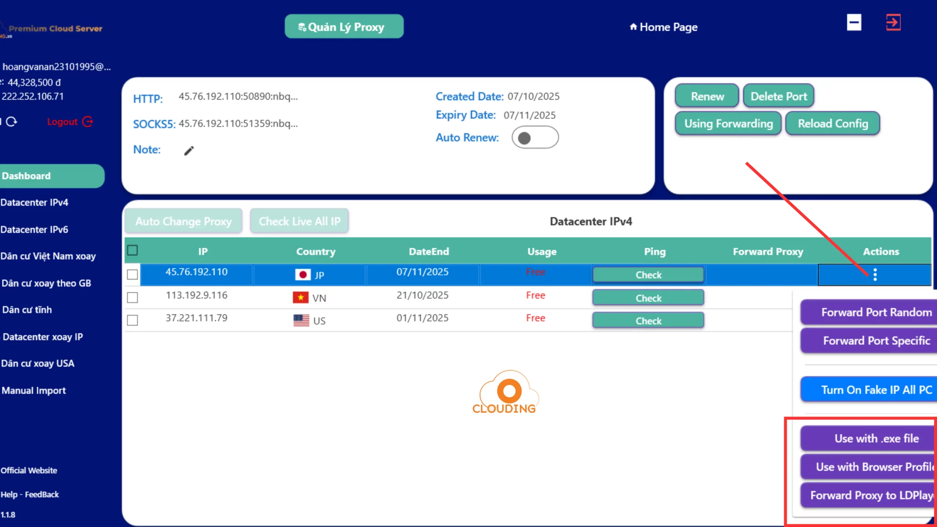Tick the select-all checkbox in table header
937x527 pixels.
tap(132, 251)
